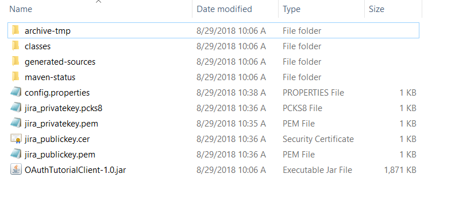The image size is (451, 209).
Task: Select the jira_publickey.pem file icon
Action: (x=16, y=154)
